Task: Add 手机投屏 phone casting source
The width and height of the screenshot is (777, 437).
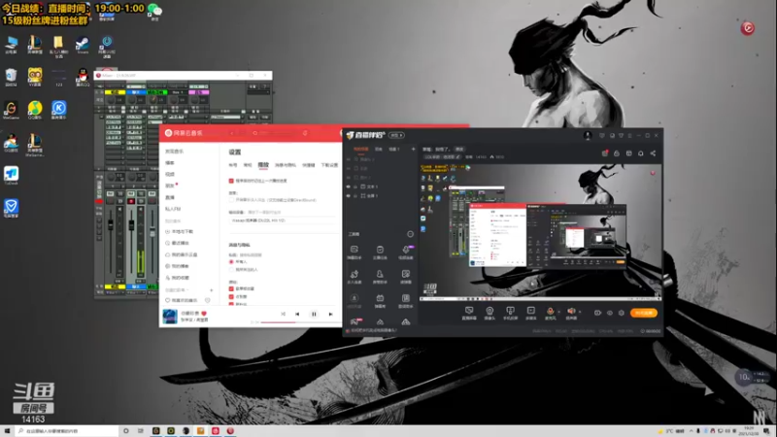Action: tap(511, 313)
